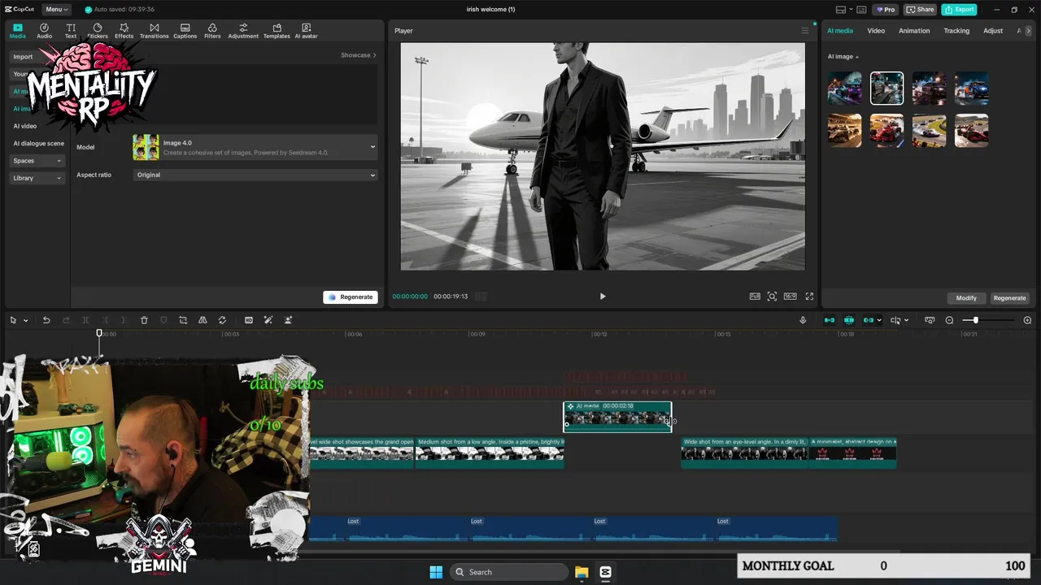
Task: Click the Modify button
Action: 966,298
